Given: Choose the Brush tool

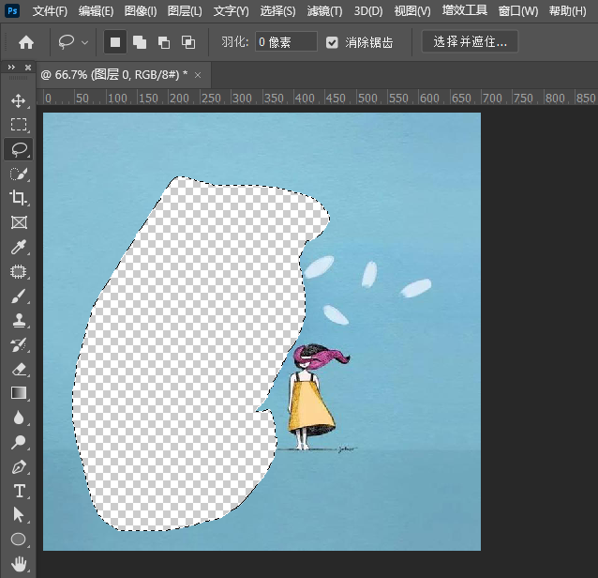Looking at the screenshot, I should pyautogui.click(x=18, y=296).
